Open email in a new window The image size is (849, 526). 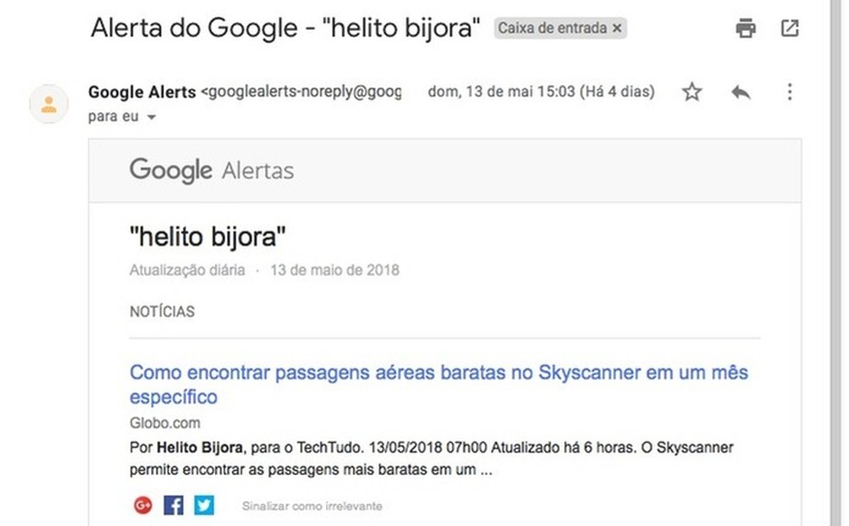[x=790, y=28]
